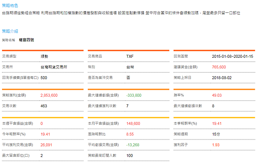Click the 策略上架日 label
The image size is (256, 163).
[x=182, y=77]
